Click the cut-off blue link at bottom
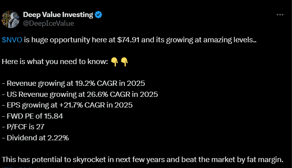 pyautogui.click(x=21, y=167)
